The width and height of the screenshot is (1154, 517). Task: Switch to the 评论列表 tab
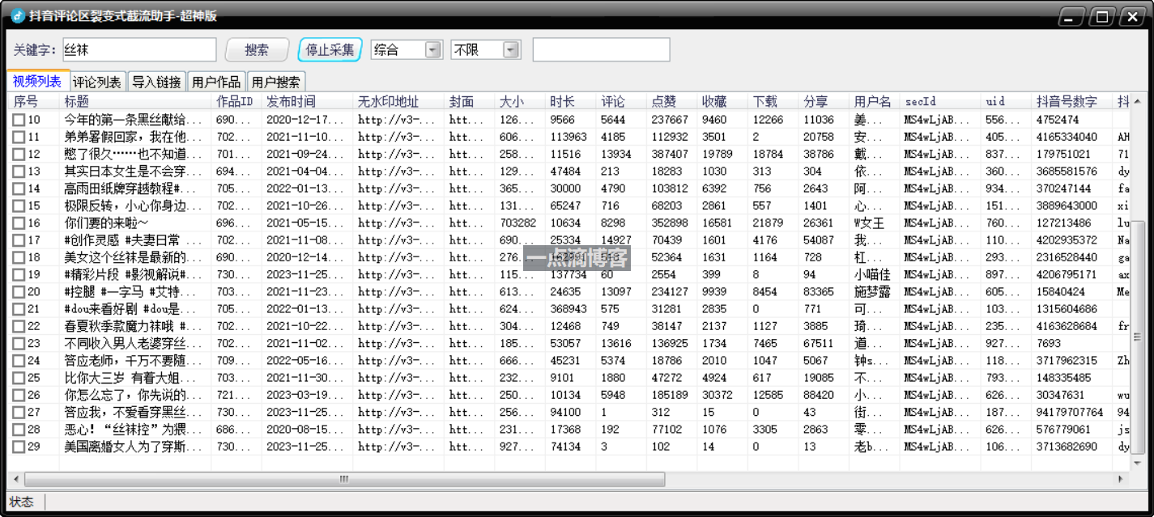pyautogui.click(x=97, y=82)
